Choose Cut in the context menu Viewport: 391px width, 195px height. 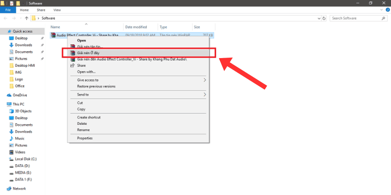(x=139, y=103)
